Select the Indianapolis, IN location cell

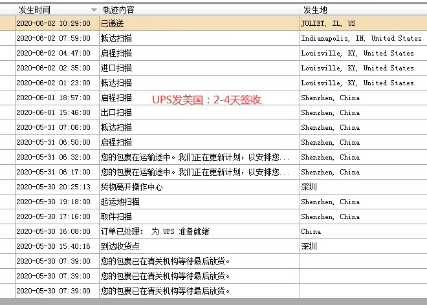361,38
